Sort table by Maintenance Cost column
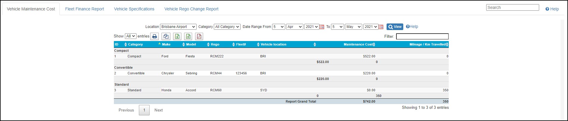Image resolution: width=568 pixels, height=121 pixels. click(346, 44)
